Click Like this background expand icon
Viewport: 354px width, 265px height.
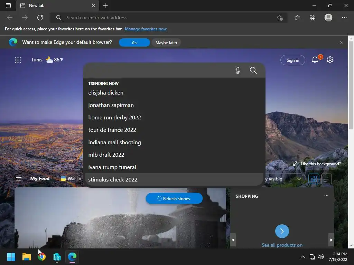295,164
